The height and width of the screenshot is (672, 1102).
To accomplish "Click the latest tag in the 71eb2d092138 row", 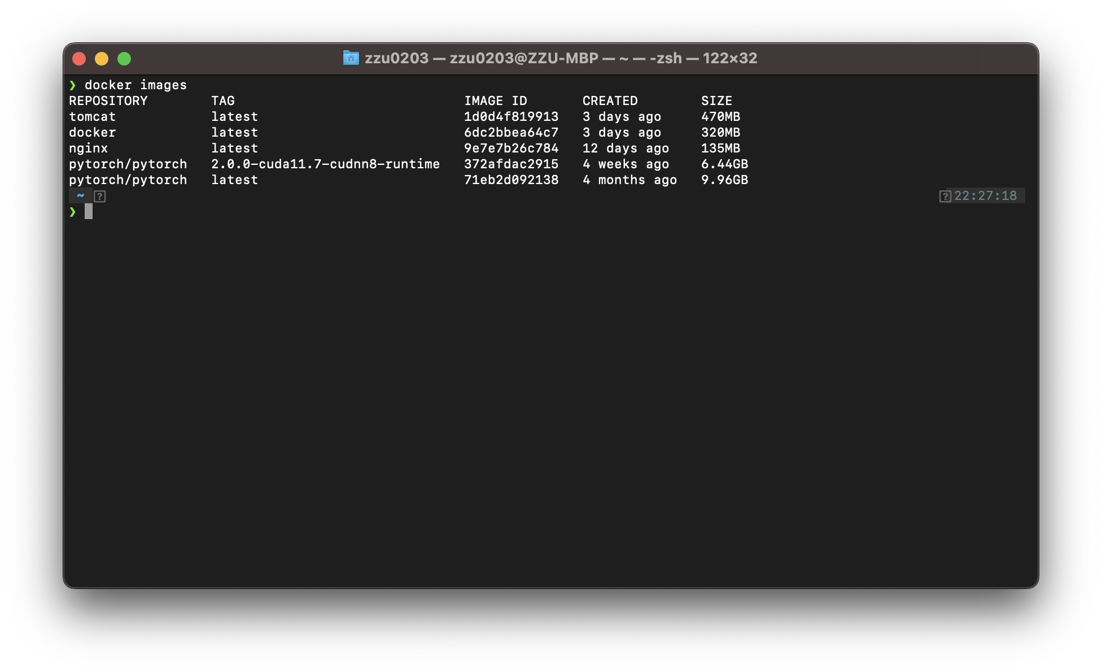I will (x=234, y=180).
